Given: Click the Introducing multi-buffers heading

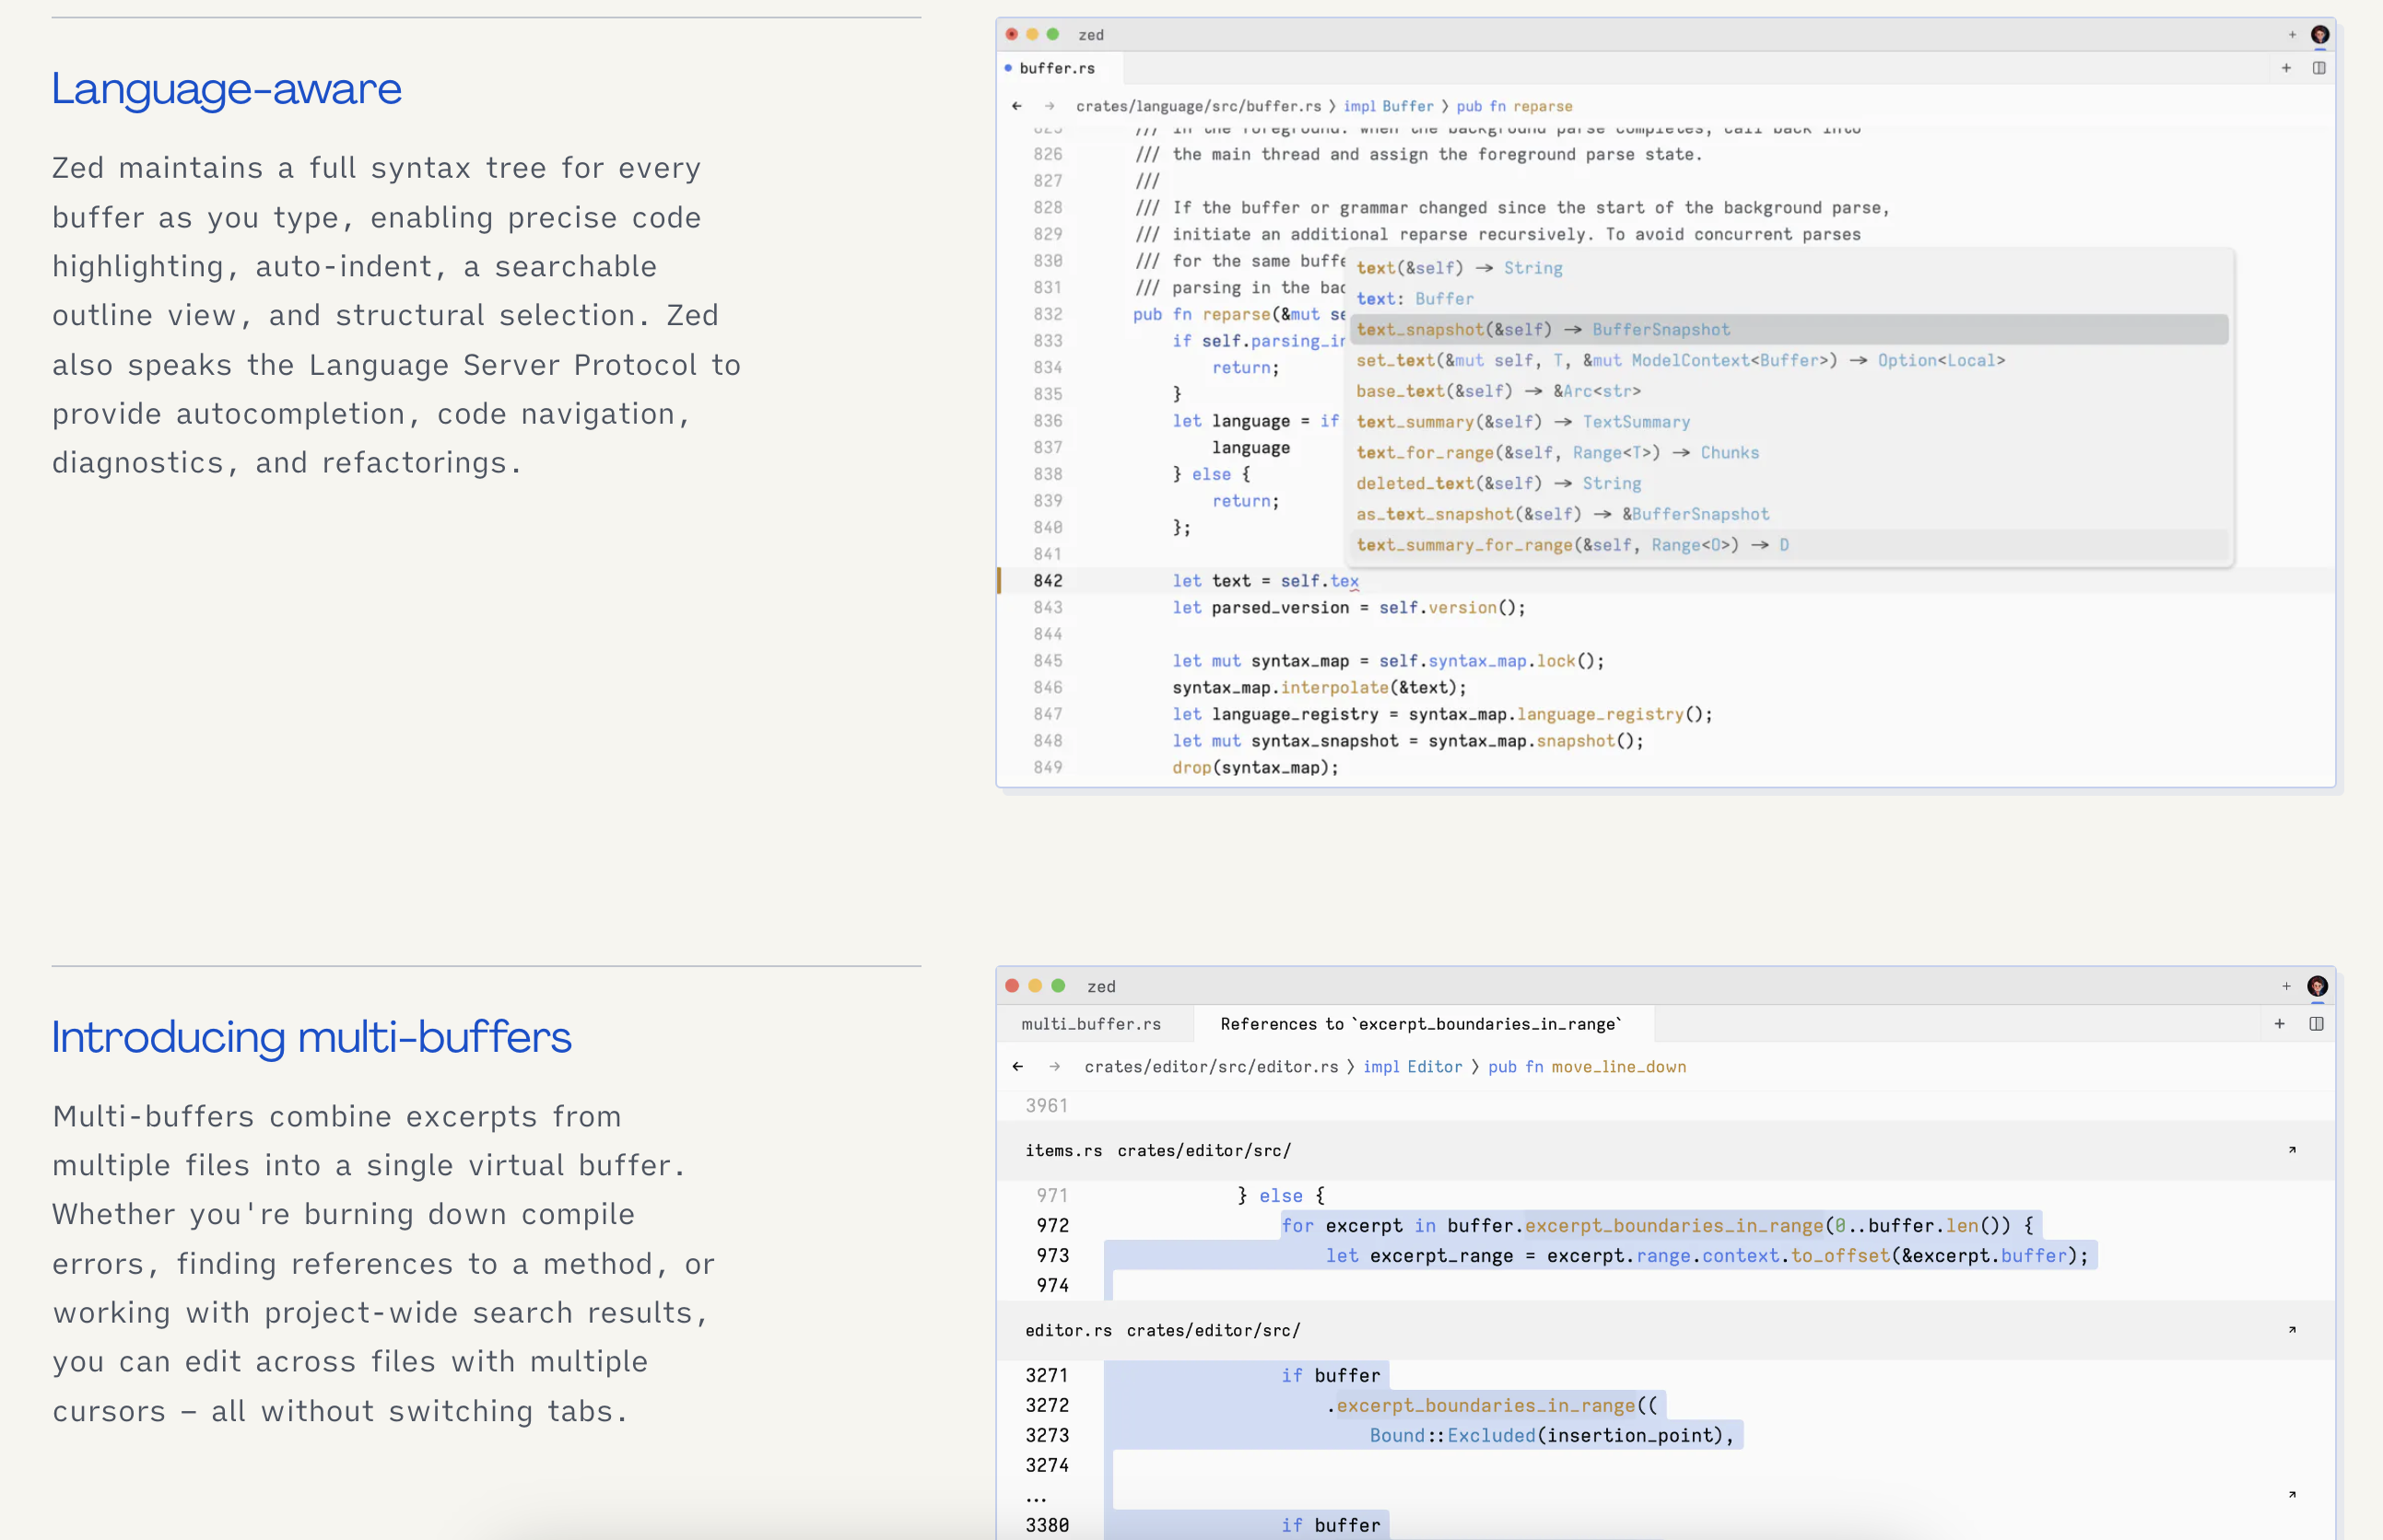Looking at the screenshot, I should [312, 1037].
